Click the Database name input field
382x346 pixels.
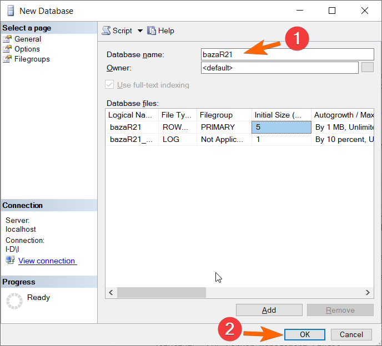coord(288,54)
